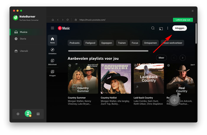Click Morgan Wallen, Kenny Chesney subtitle text
The width and height of the screenshot is (207, 135).
[80, 103]
